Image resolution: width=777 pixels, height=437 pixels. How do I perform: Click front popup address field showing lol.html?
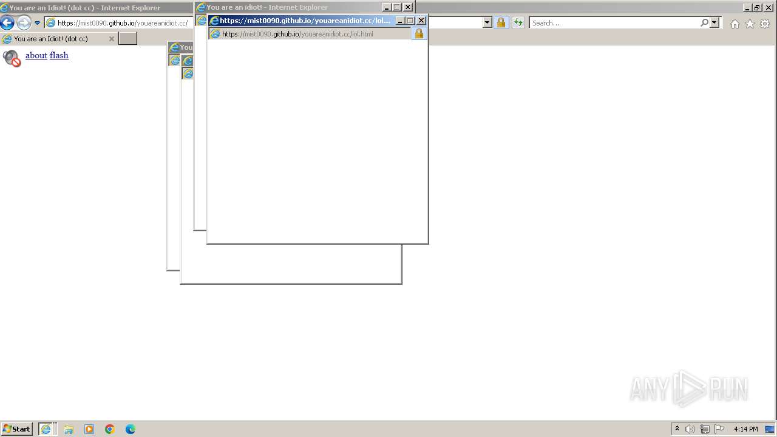[310, 34]
